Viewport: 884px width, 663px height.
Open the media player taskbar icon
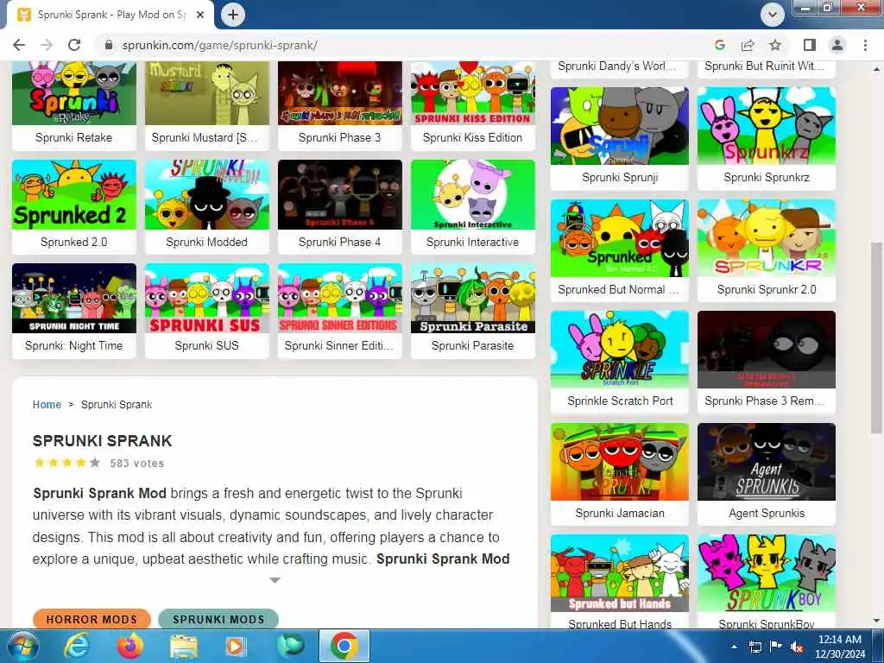coord(236,646)
